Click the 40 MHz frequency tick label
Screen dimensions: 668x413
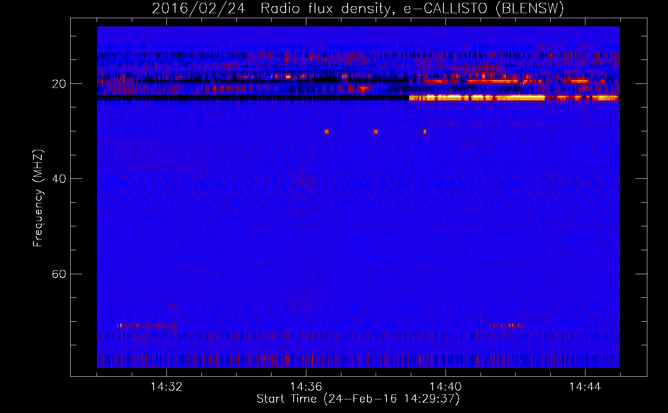point(59,179)
